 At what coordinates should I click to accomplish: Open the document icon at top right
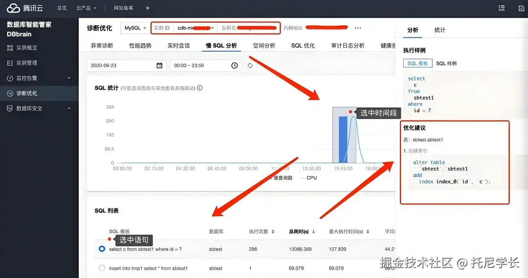click(521, 8)
